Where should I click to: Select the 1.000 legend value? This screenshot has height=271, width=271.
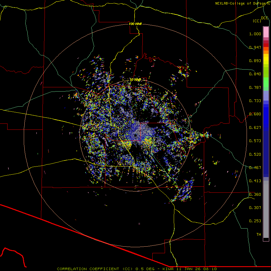coord(255,34)
